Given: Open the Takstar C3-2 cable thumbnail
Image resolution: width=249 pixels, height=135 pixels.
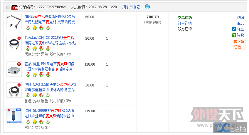Looking at the screenshot, I should click(x=14, y=43).
